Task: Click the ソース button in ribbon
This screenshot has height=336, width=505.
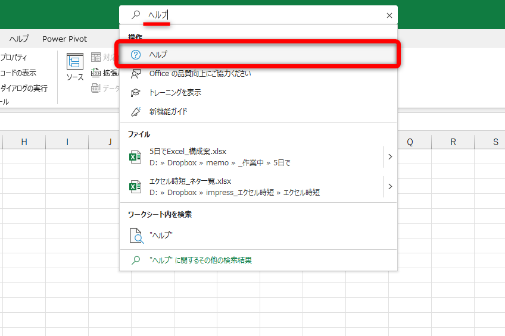Action: tap(75, 67)
